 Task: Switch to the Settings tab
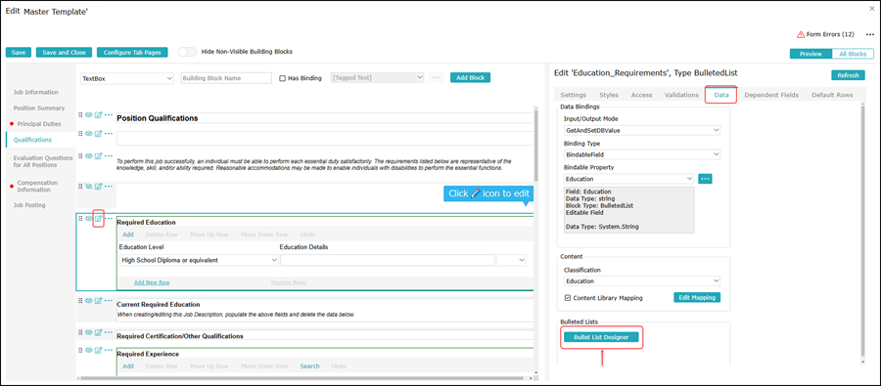(573, 96)
